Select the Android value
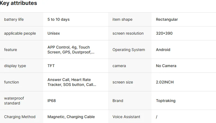The width and height of the screenshot is (216, 123). (x=163, y=50)
